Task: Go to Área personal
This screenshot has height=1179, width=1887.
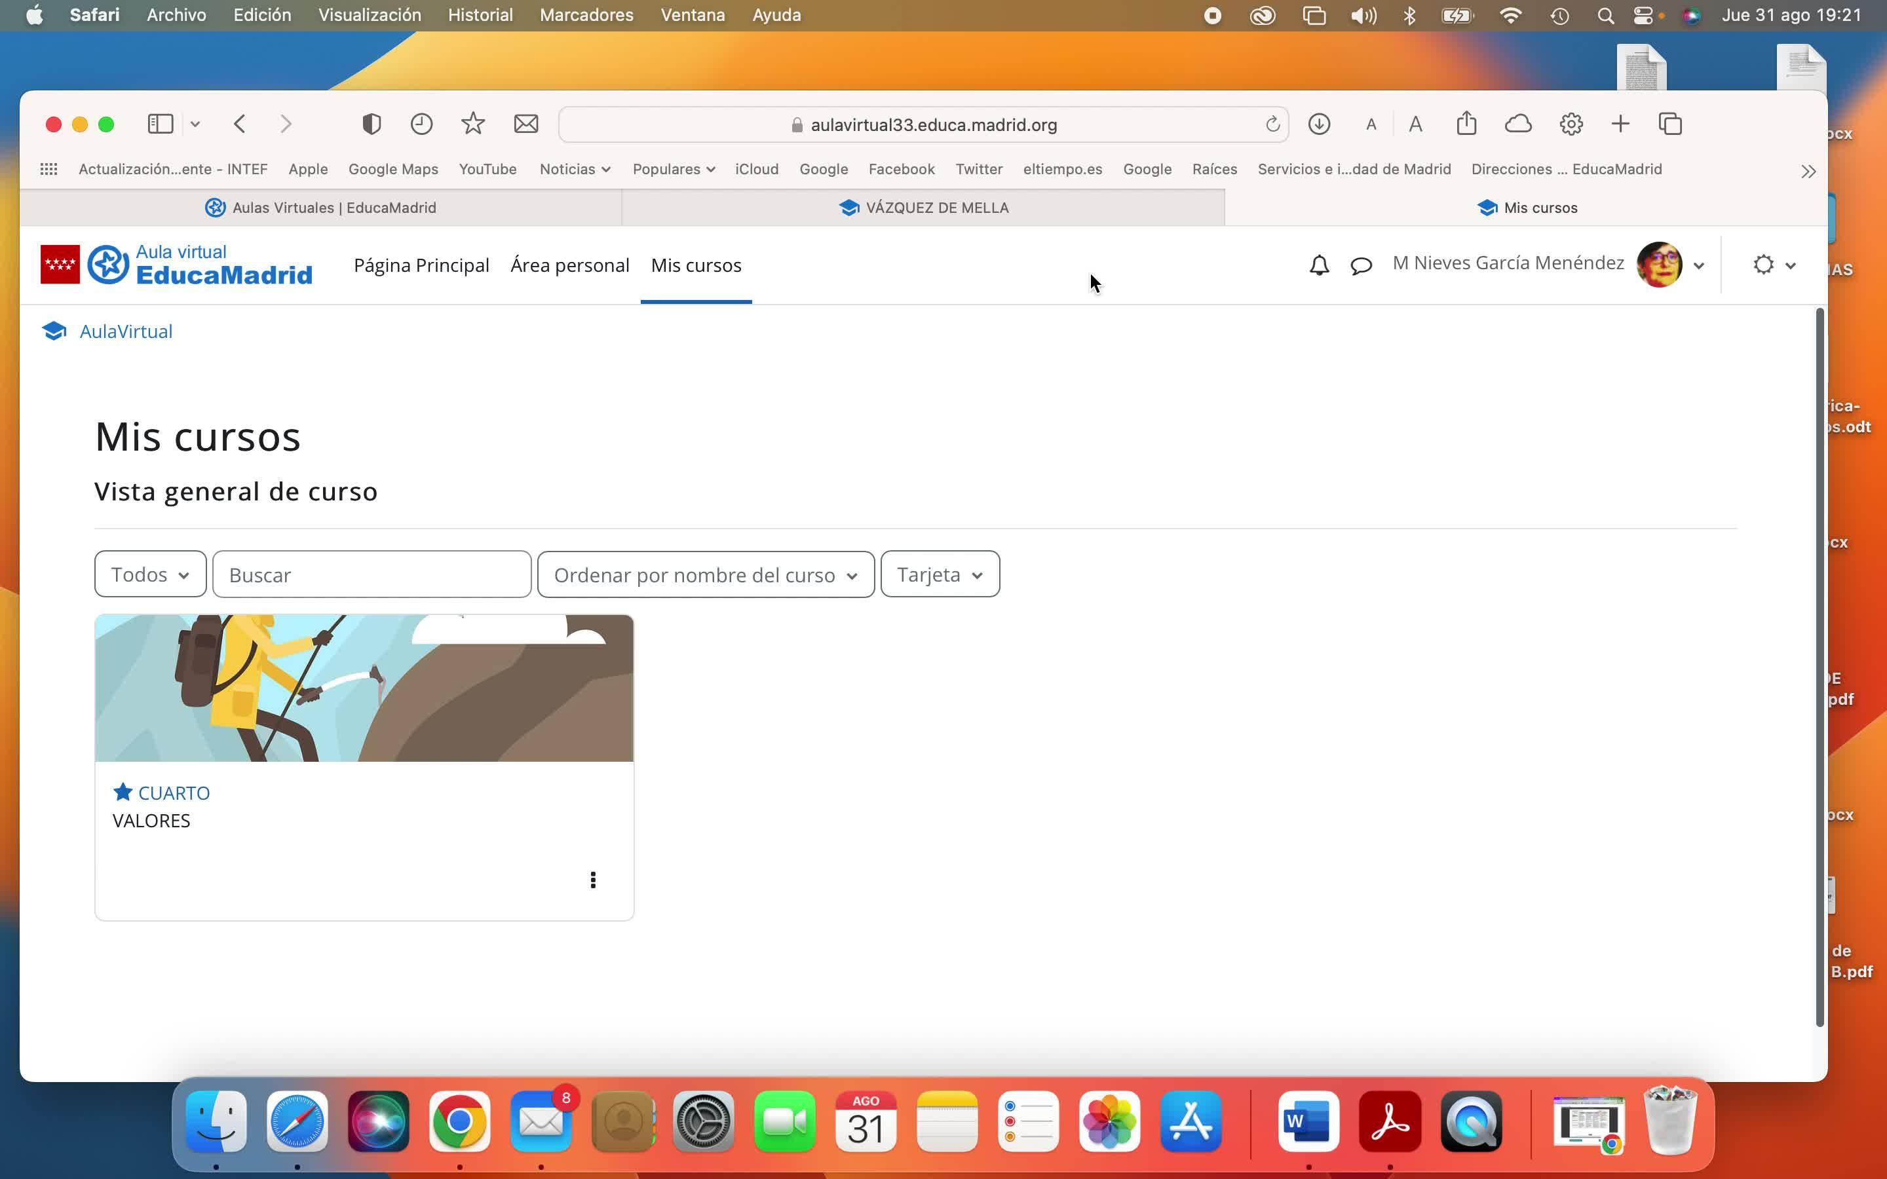Action: click(569, 265)
